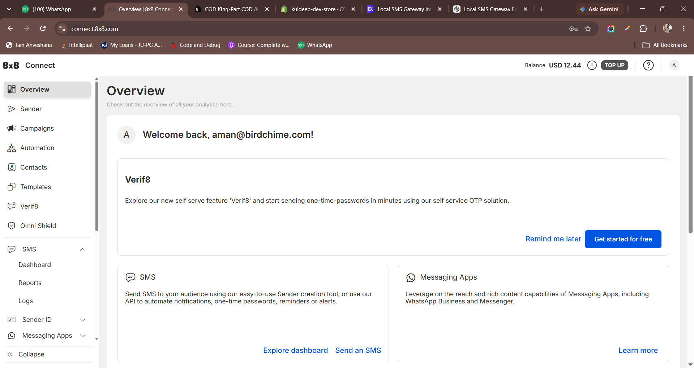Screen dimensions: 694x368
Task: Collapse the SMS sidebar section chevron
Action: (82, 249)
